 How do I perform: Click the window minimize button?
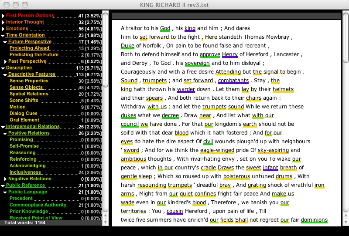(x=16, y=5)
